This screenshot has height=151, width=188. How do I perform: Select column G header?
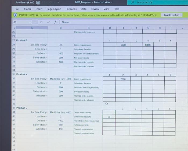(x=148, y=28)
